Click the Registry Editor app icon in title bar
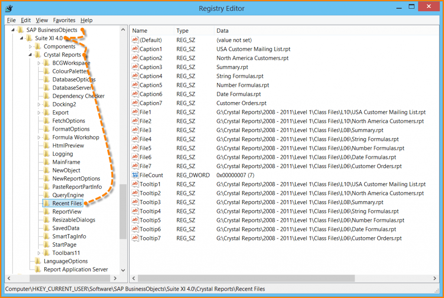 click(x=9, y=8)
